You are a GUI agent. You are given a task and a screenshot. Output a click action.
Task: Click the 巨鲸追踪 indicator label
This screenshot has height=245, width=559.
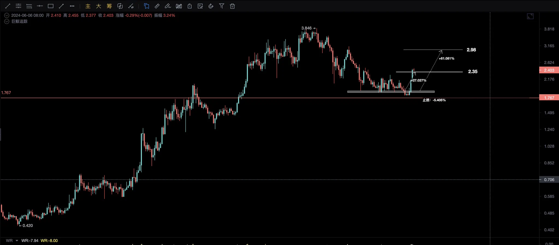[x=19, y=21]
